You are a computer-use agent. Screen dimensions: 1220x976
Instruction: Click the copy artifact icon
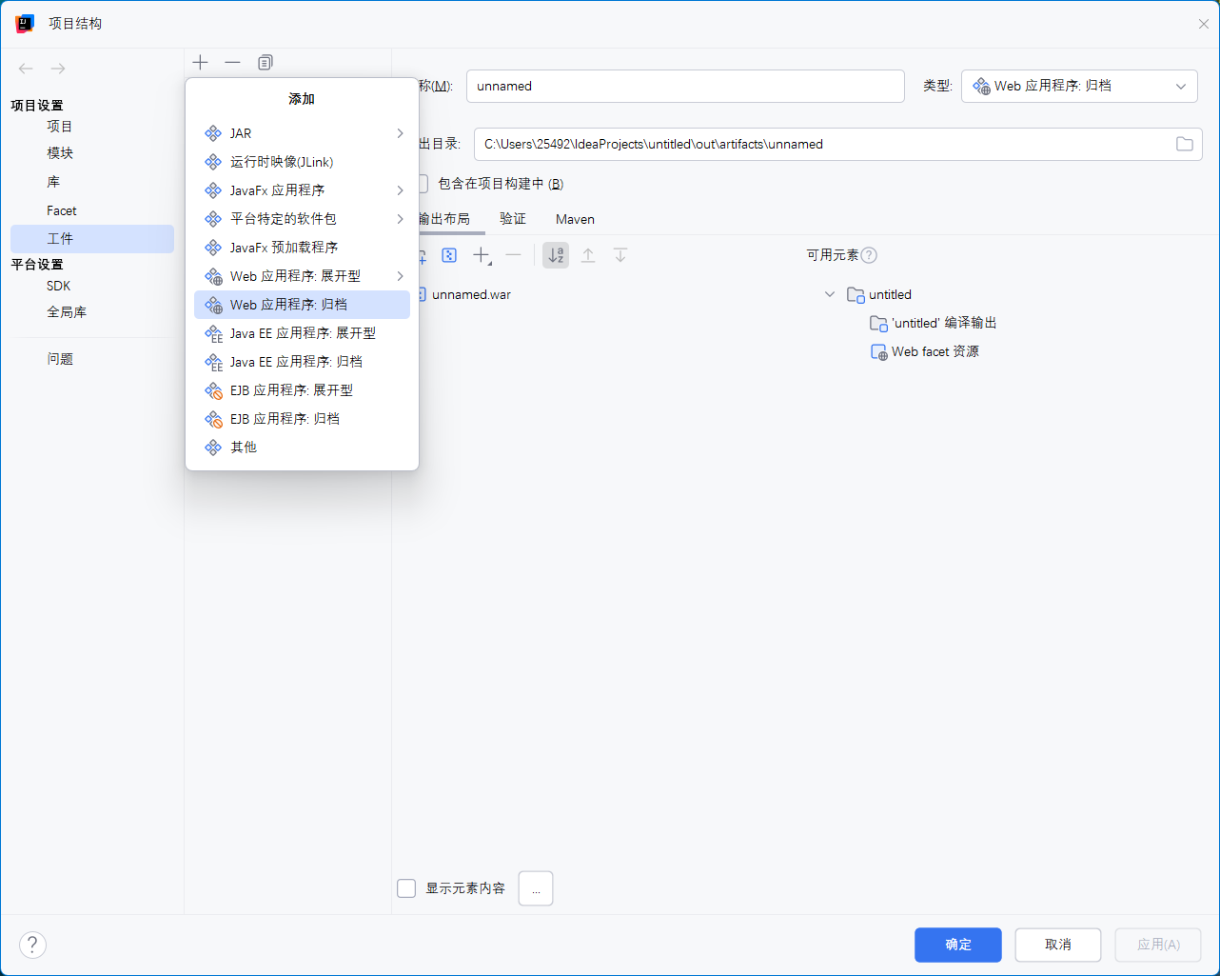(x=265, y=62)
